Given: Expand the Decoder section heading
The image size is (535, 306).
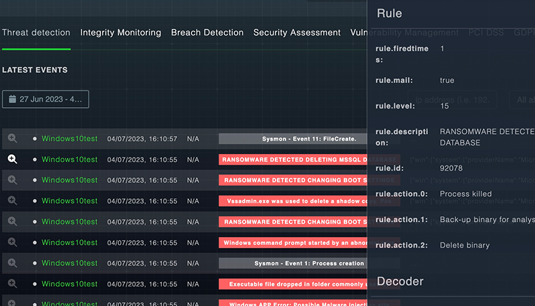Looking at the screenshot, I should point(400,281).
